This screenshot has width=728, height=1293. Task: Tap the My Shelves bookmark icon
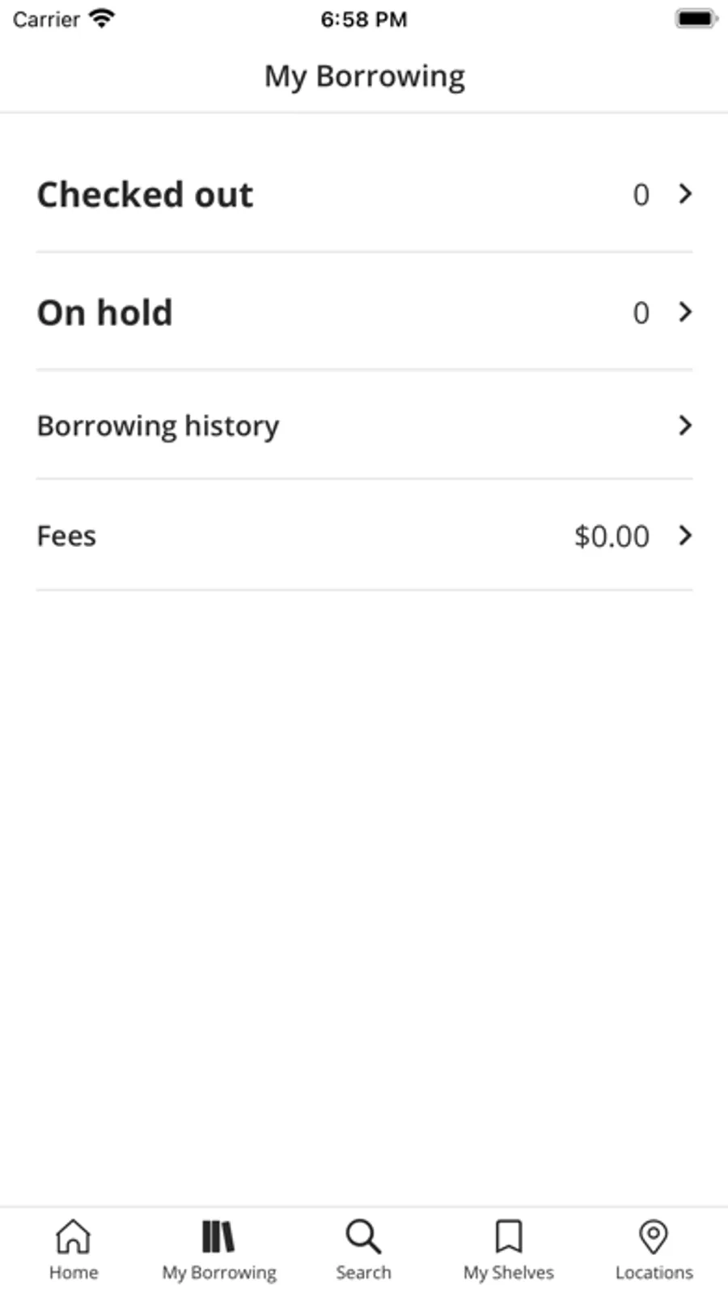click(509, 1236)
